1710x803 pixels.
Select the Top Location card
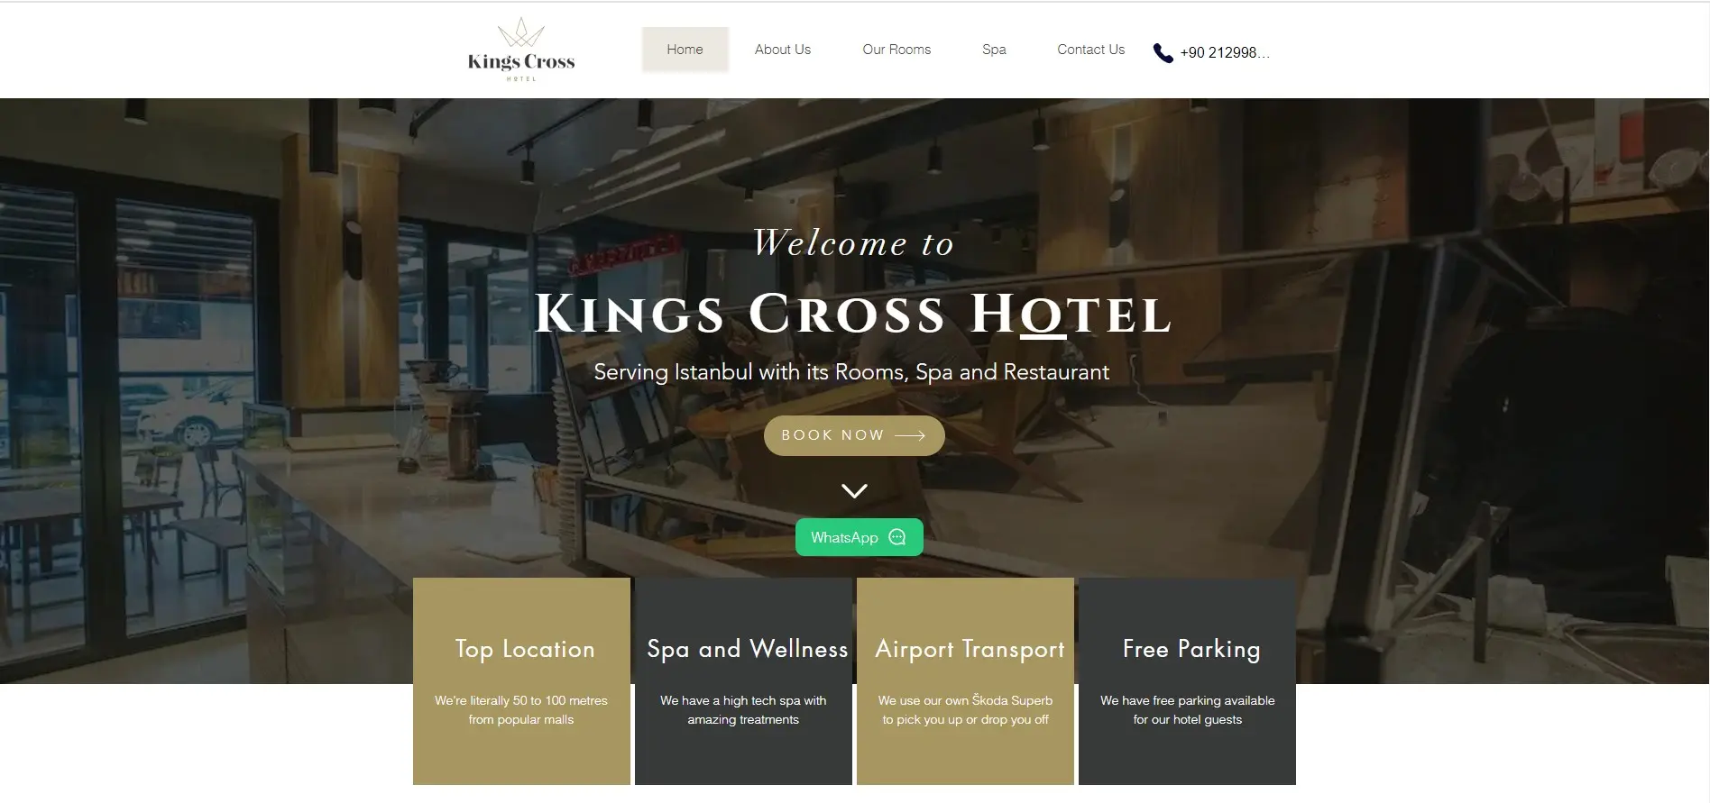(x=521, y=681)
